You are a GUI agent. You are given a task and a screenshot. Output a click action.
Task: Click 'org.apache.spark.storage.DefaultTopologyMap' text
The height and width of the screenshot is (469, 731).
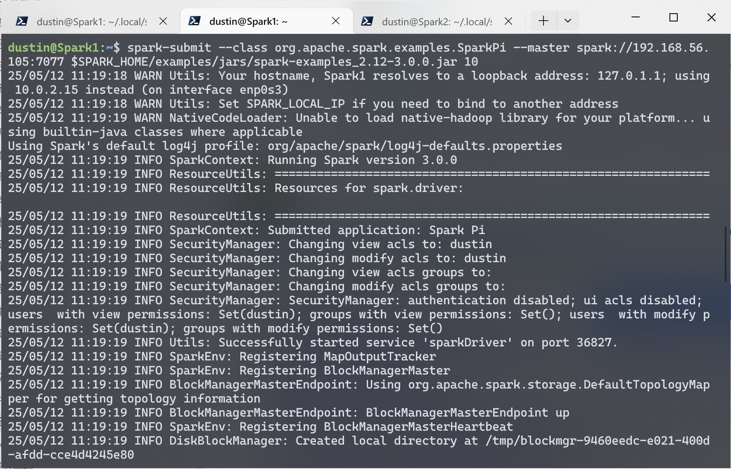[x=559, y=385]
